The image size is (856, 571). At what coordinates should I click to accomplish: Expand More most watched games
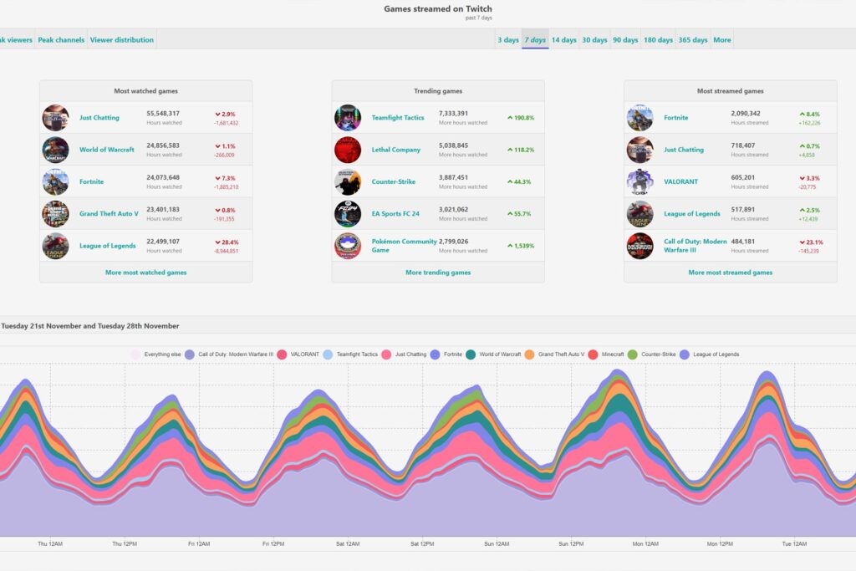(x=145, y=273)
